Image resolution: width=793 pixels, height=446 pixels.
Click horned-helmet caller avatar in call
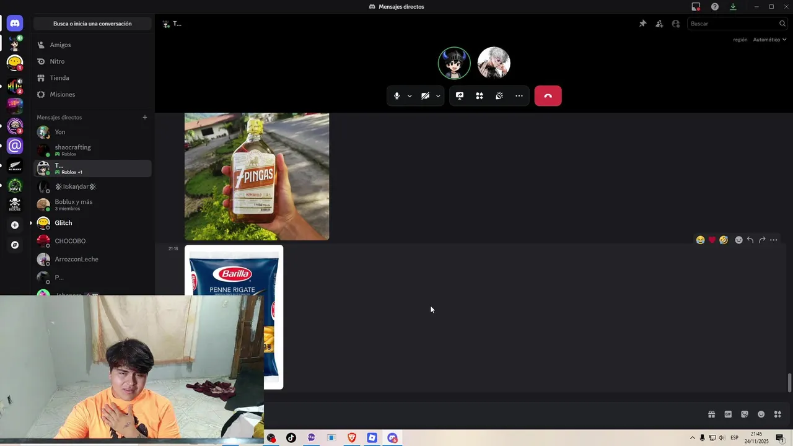click(454, 63)
